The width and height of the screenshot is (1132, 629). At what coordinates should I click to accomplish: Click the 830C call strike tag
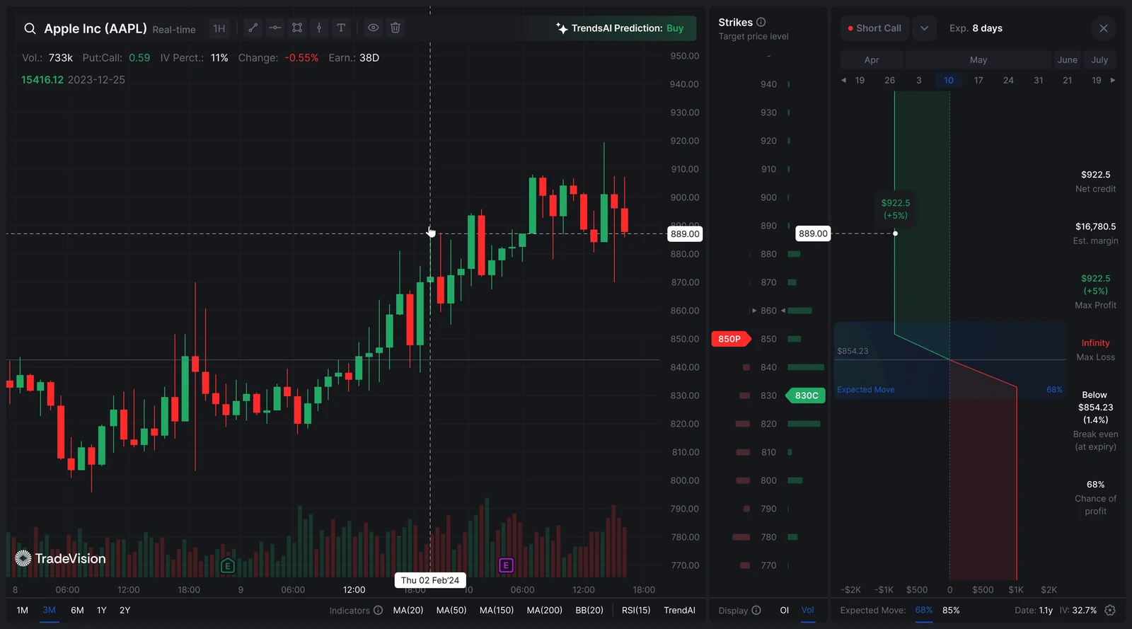click(x=806, y=396)
